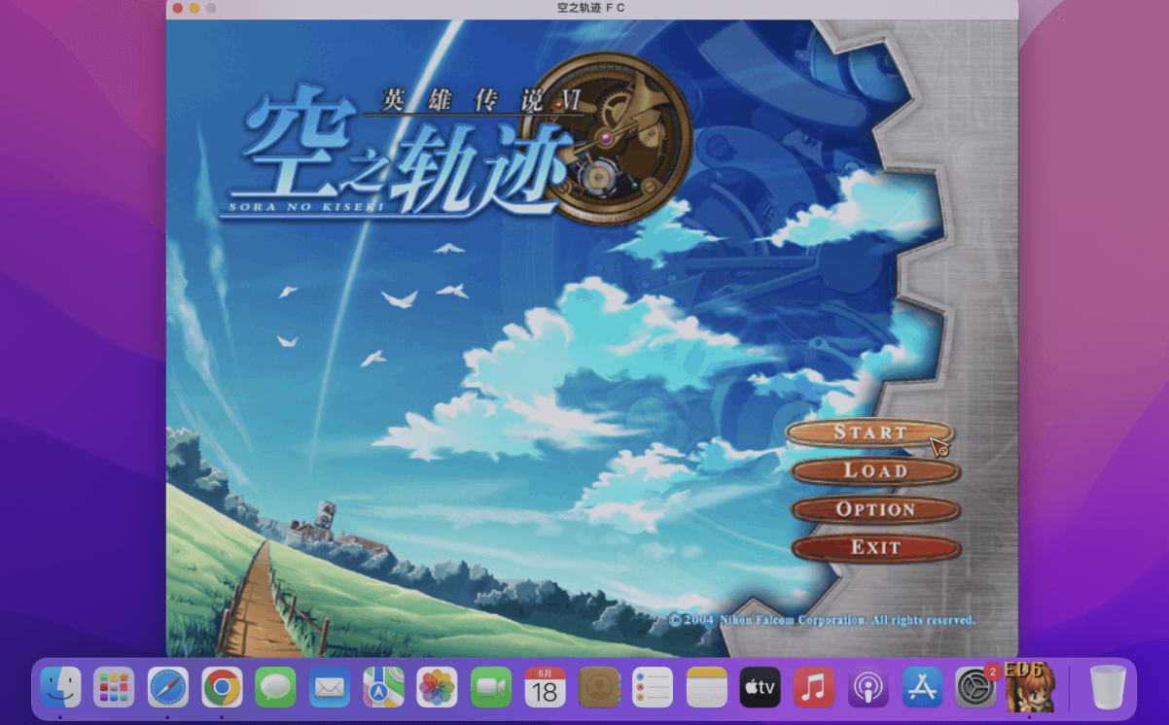Open Contacts app in the dock
Image resolution: width=1169 pixels, height=725 pixels.
599,688
